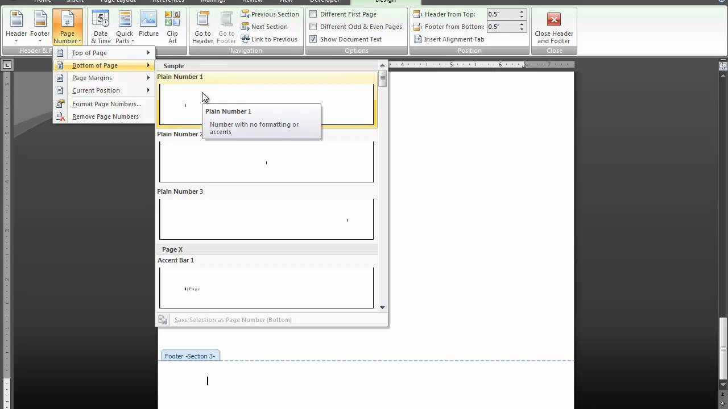Click the Top of Page menu icon

[60, 53]
